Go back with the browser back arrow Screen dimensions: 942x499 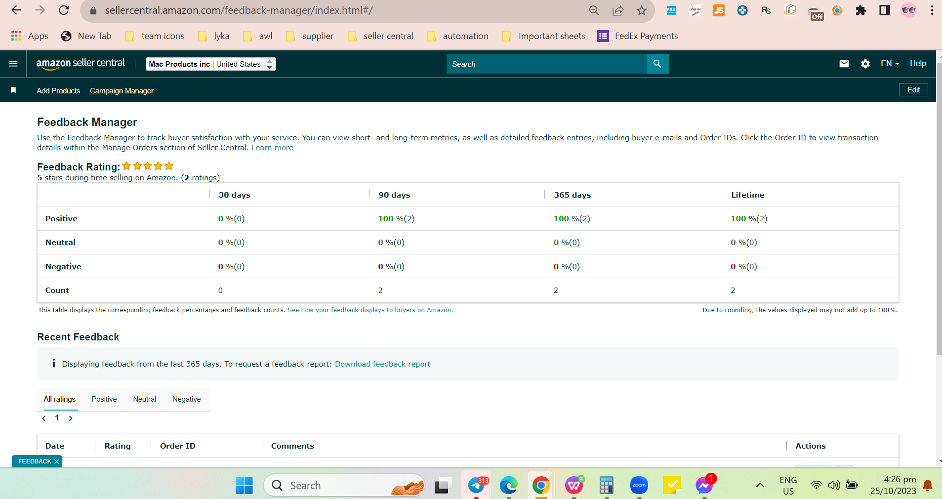click(16, 10)
